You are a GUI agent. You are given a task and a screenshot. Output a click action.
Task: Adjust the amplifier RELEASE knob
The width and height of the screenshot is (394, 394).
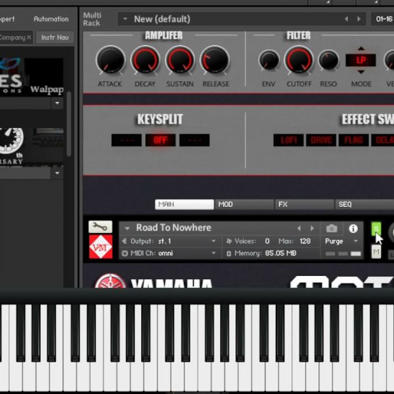pos(215,60)
